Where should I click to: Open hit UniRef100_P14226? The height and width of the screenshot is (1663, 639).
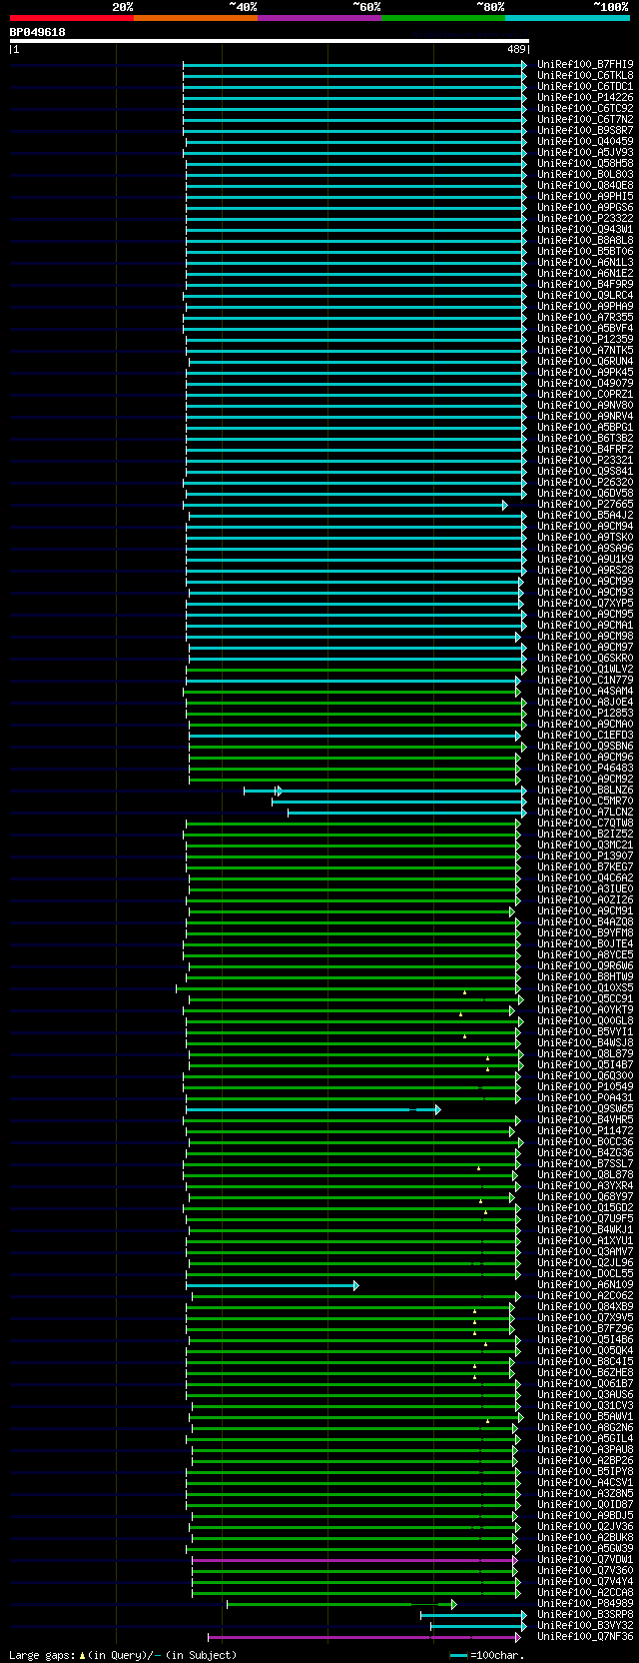pyautogui.click(x=585, y=97)
